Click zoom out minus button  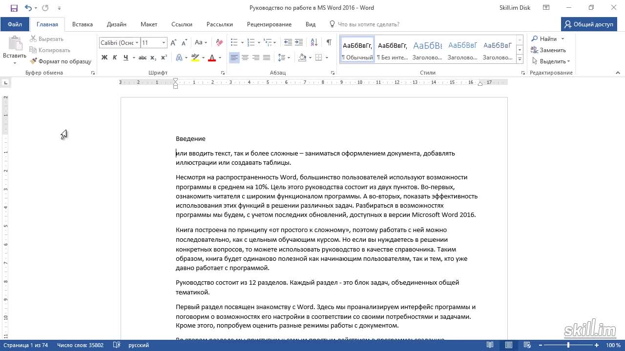(x=540, y=345)
